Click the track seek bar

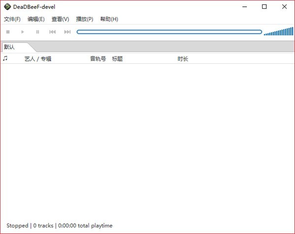click(x=169, y=32)
